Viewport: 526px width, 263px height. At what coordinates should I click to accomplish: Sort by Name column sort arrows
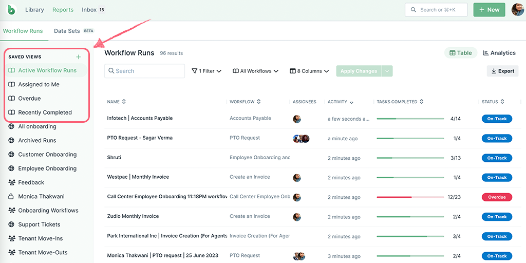coord(124,102)
